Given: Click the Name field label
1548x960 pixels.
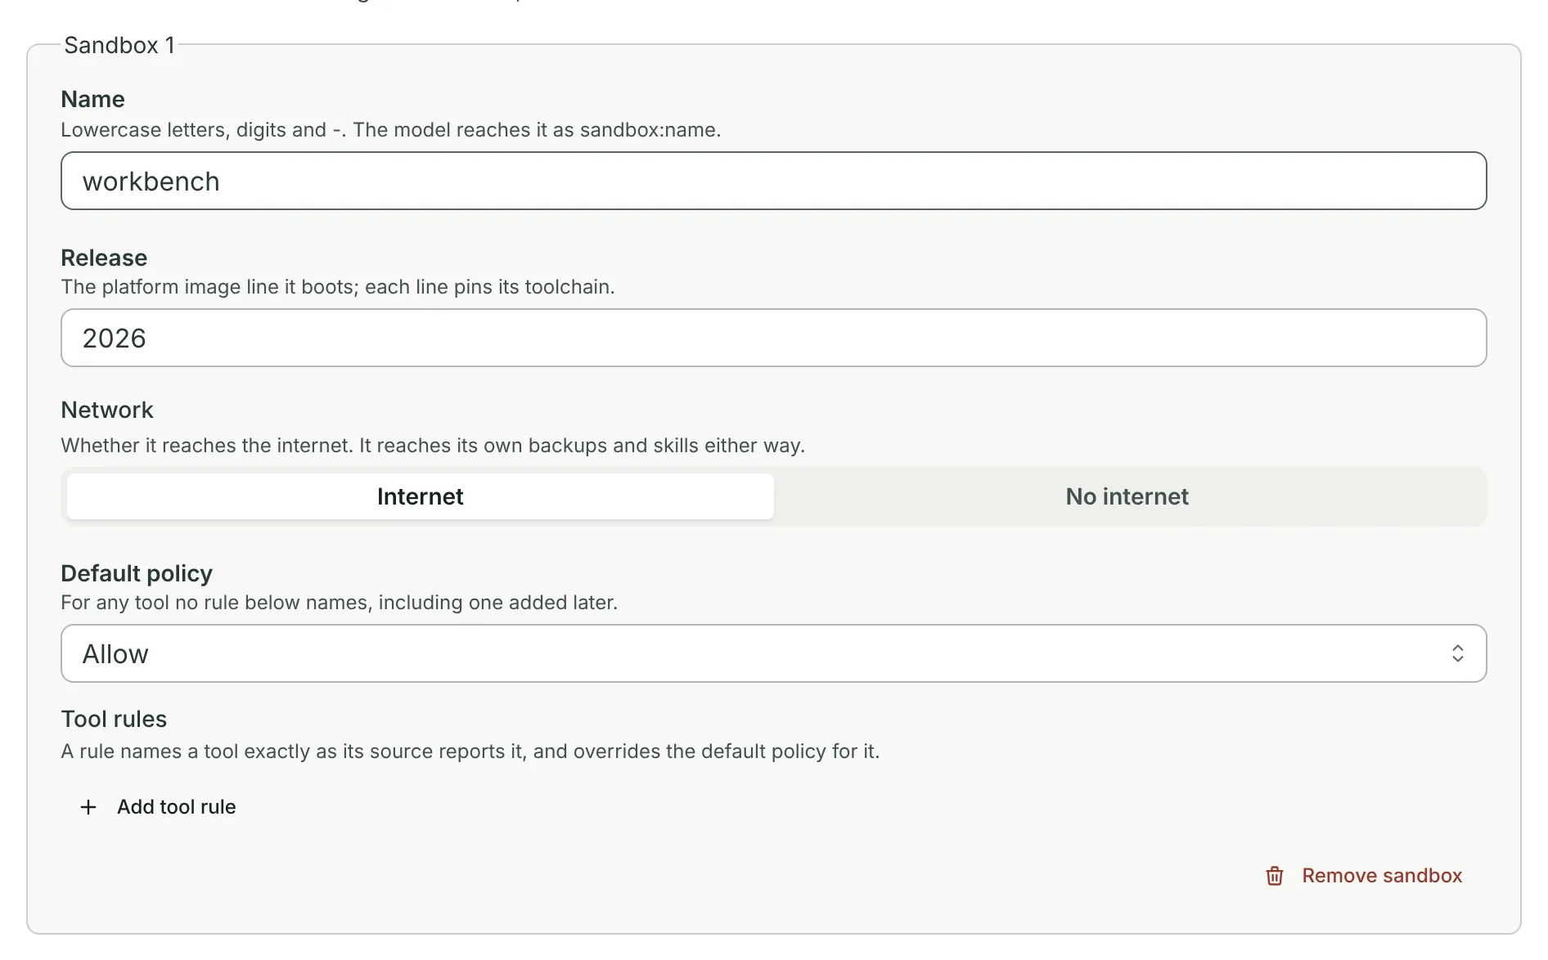Looking at the screenshot, I should (92, 99).
